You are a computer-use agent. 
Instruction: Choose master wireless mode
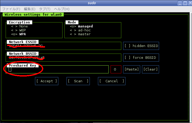[80, 34]
